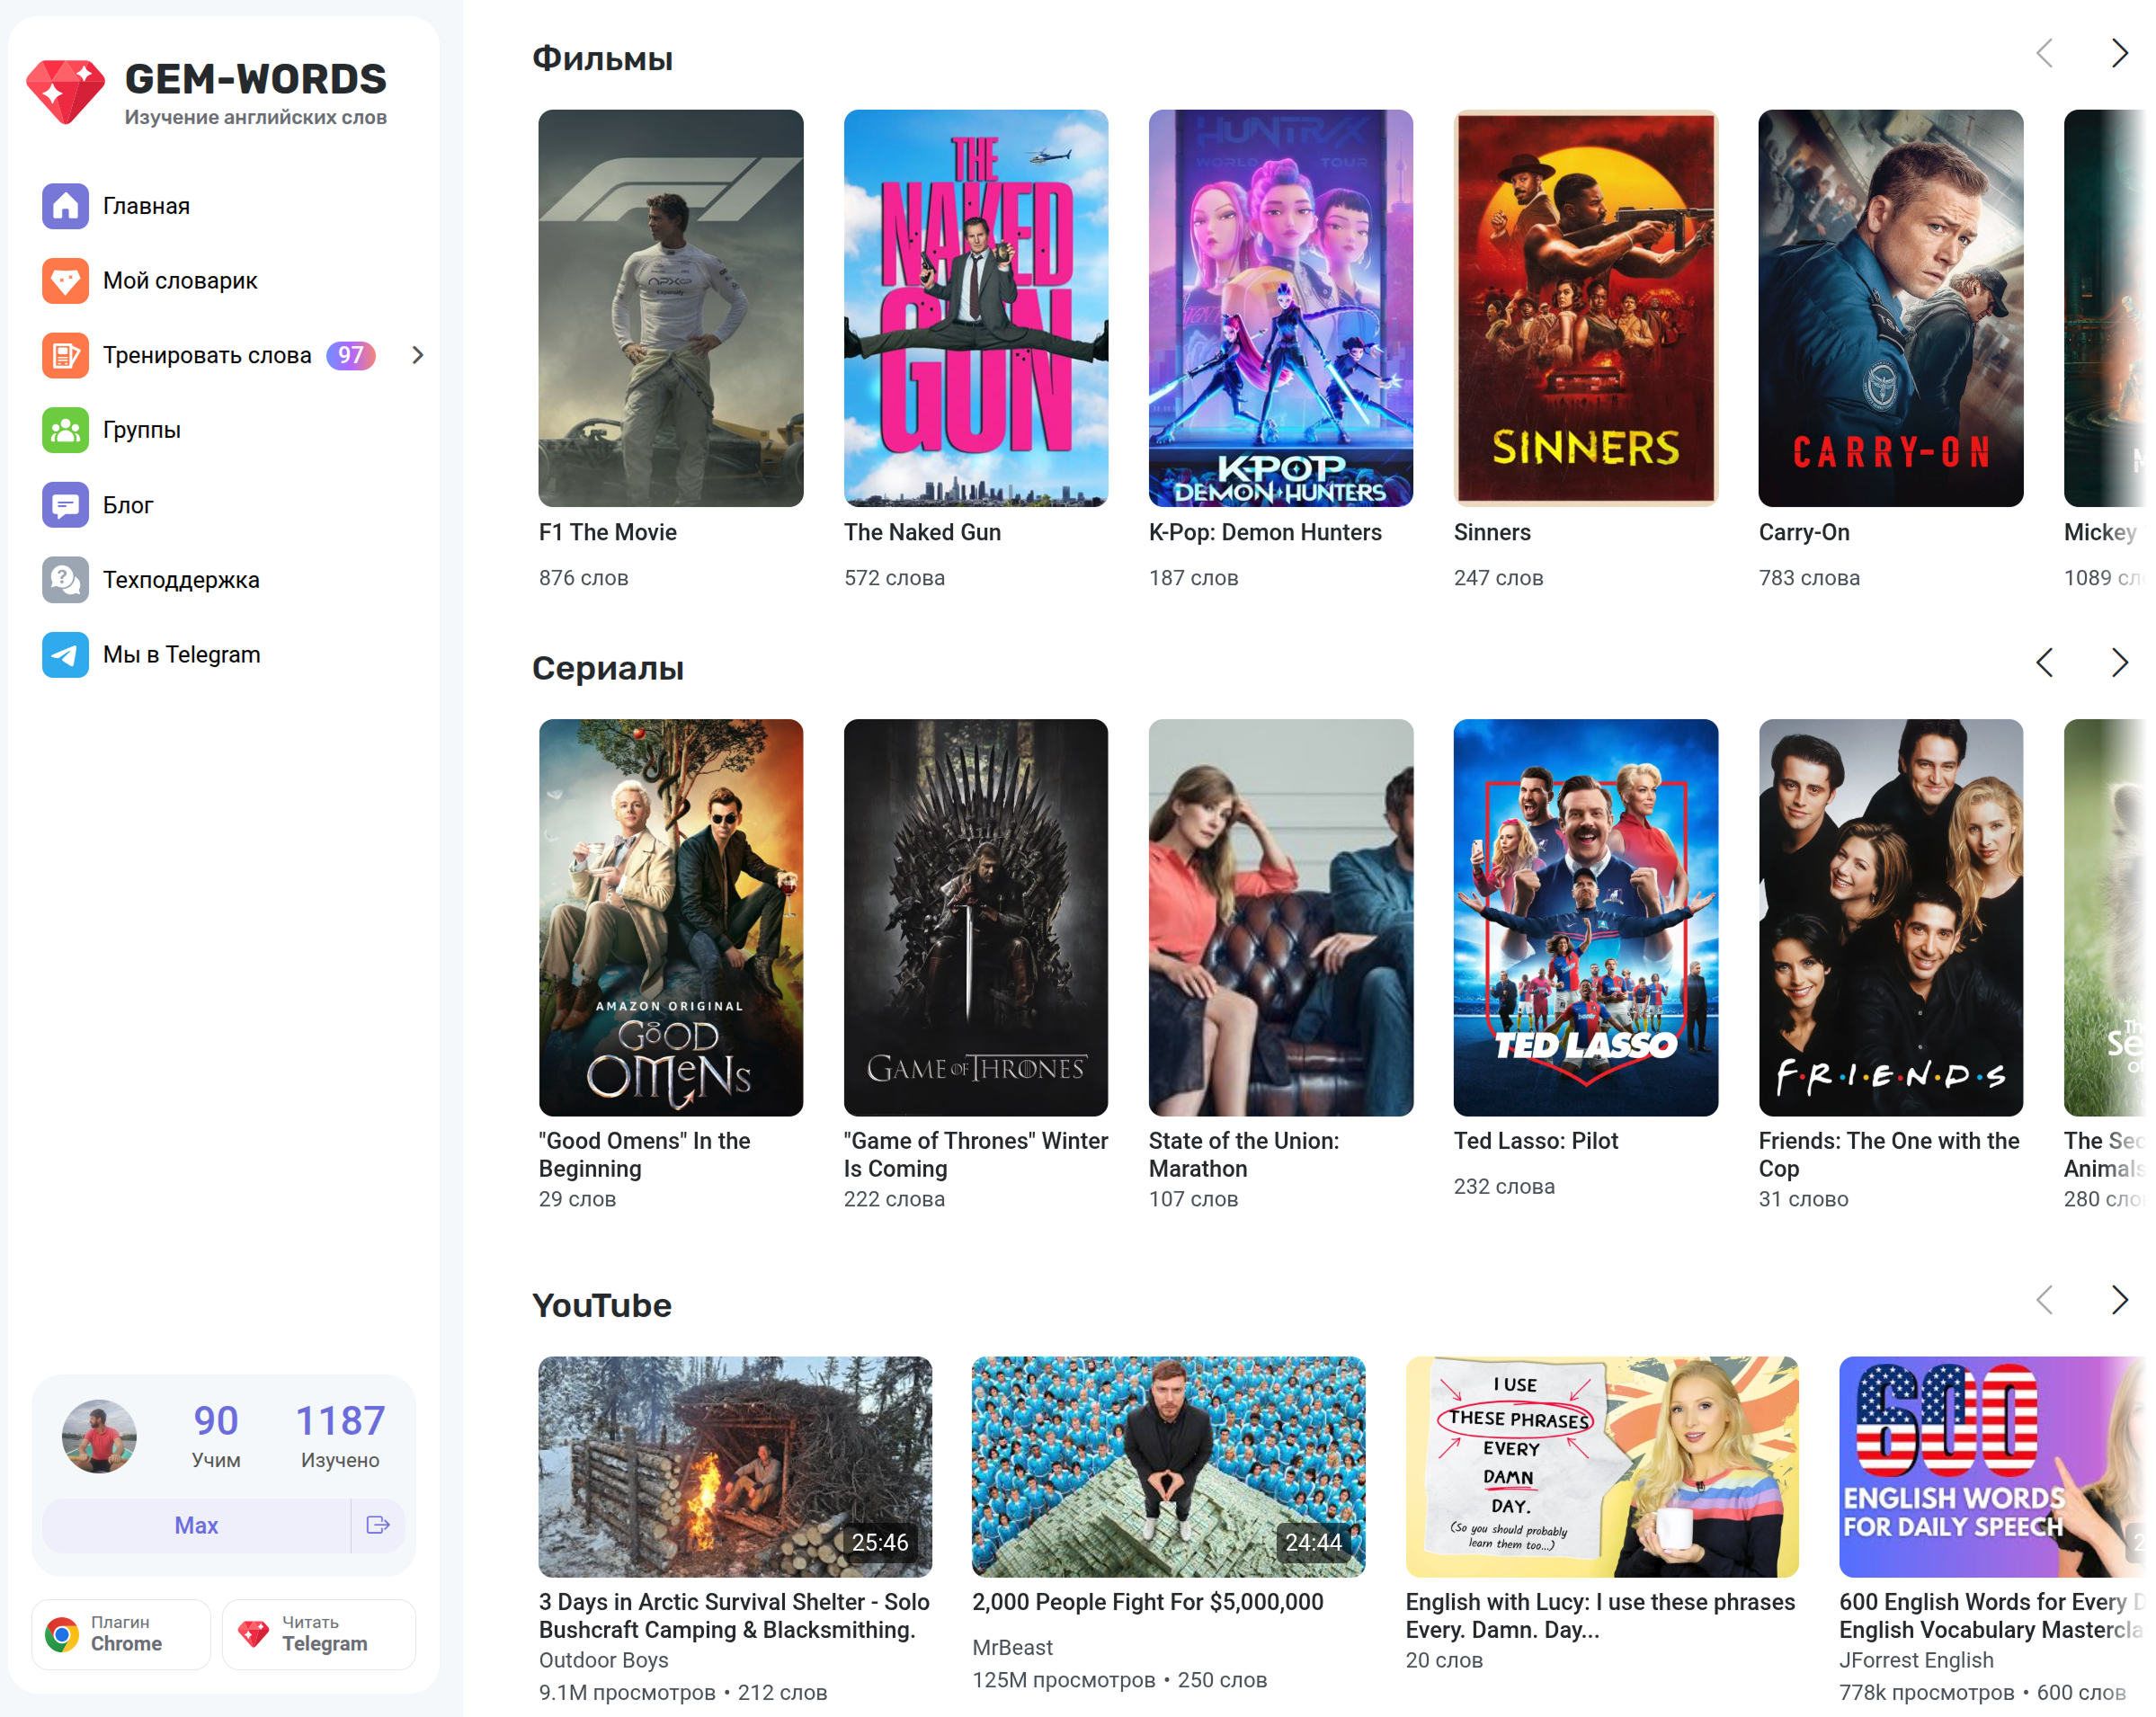The width and height of the screenshot is (2156, 1717).
Task: Show next items in YouTube carousel
Action: [x=2119, y=1300]
